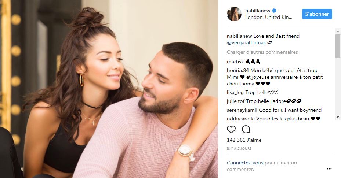Image resolution: width=341 pixels, height=178 pixels.
Task: Like the post with the heart icon
Action: coord(231,129)
